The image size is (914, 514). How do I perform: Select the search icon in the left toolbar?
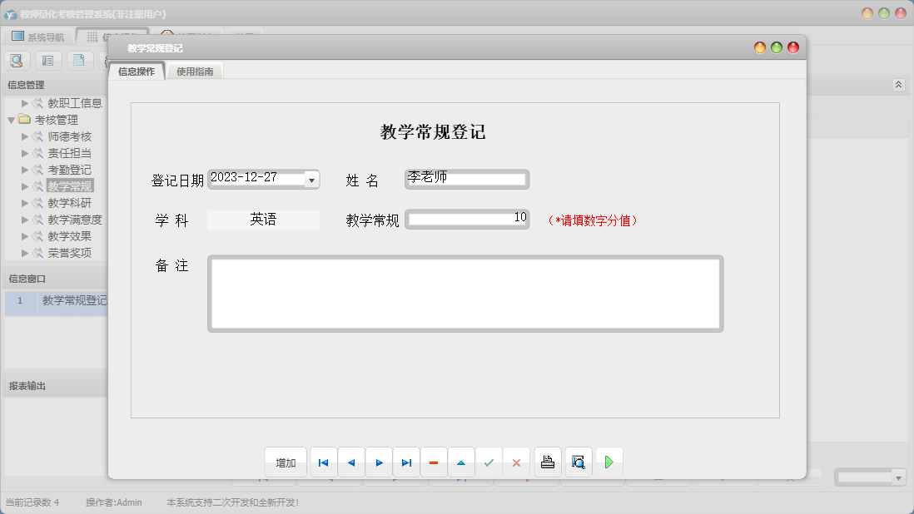tap(17, 60)
